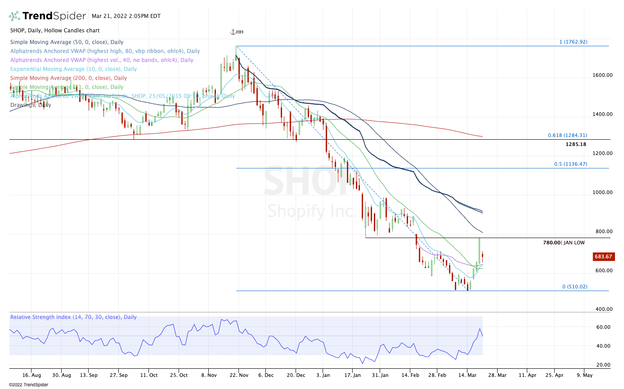Click the TrendSpider spider logo icon
The image size is (624, 389).
click(x=14, y=16)
